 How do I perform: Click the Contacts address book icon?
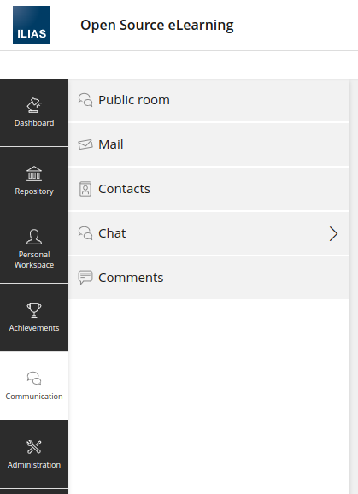(85, 189)
